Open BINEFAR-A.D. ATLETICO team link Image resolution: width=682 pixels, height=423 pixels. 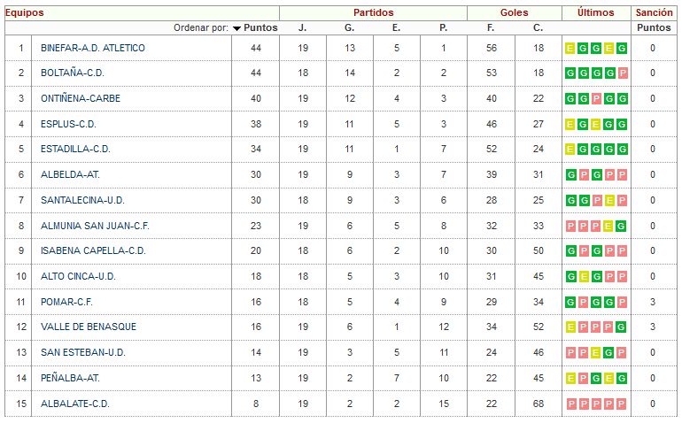(x=93, y=48)
